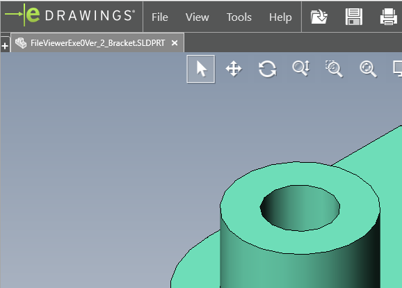Open the Help menu

[280, 17]
